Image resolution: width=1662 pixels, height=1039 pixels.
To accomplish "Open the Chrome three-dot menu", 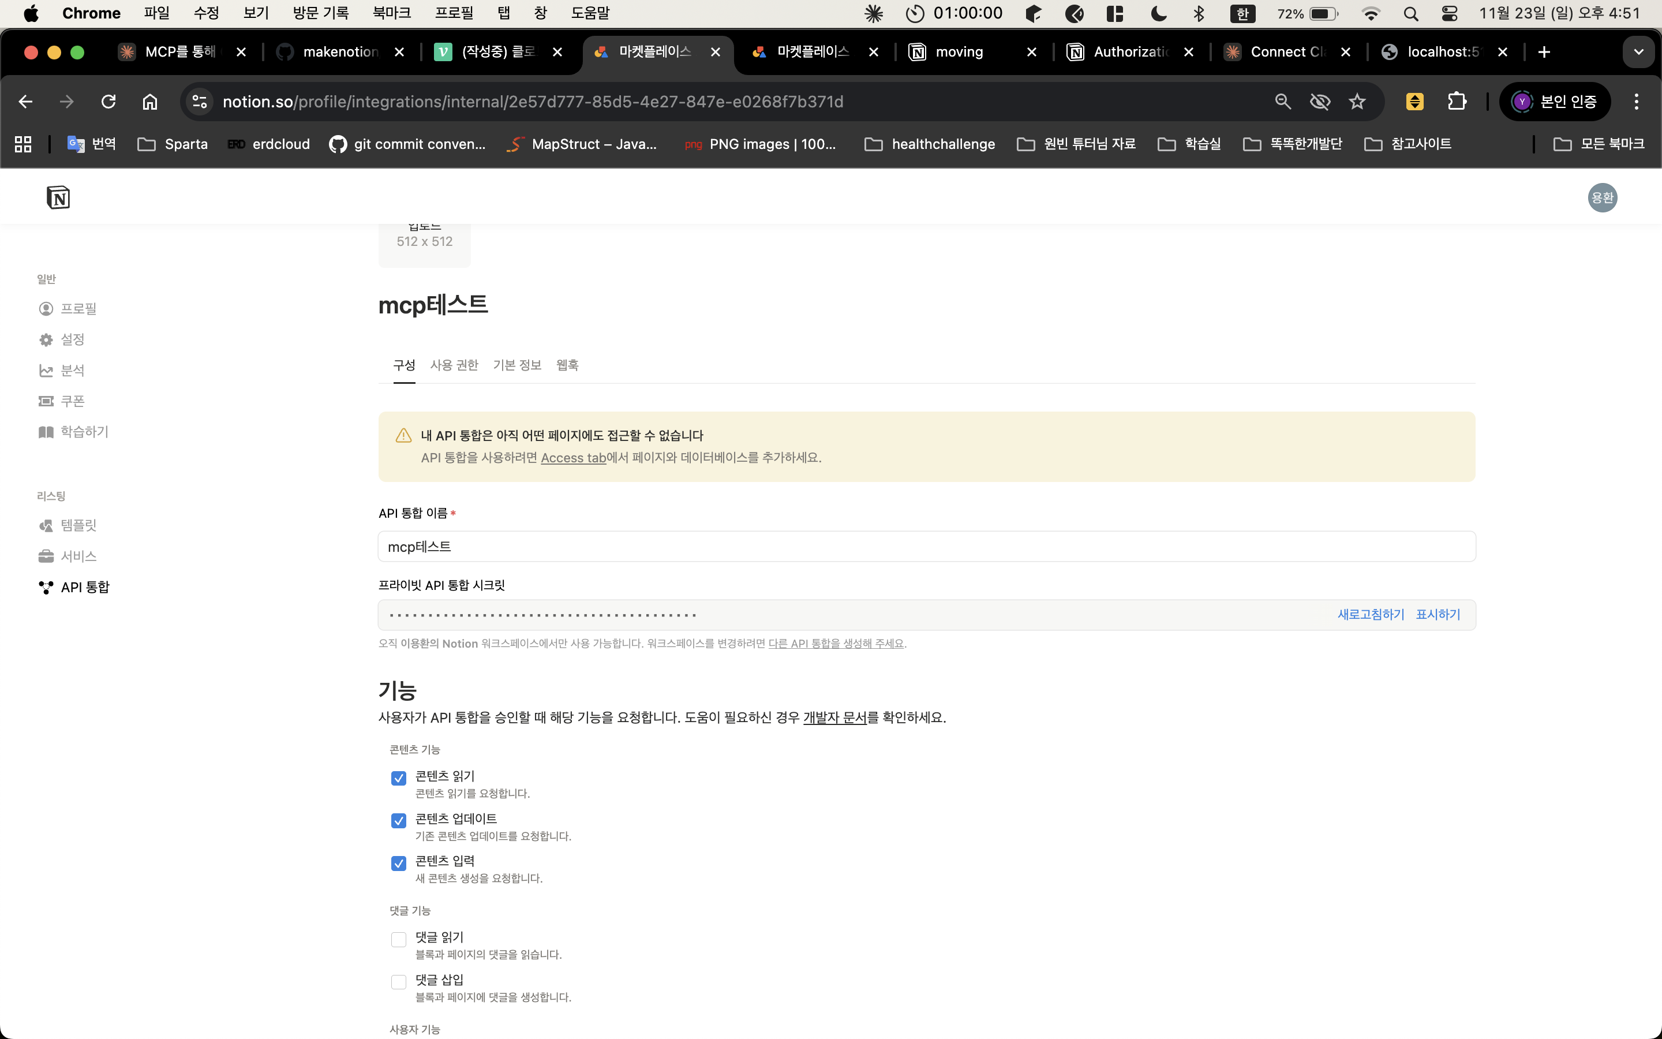I will [1636, 102].
